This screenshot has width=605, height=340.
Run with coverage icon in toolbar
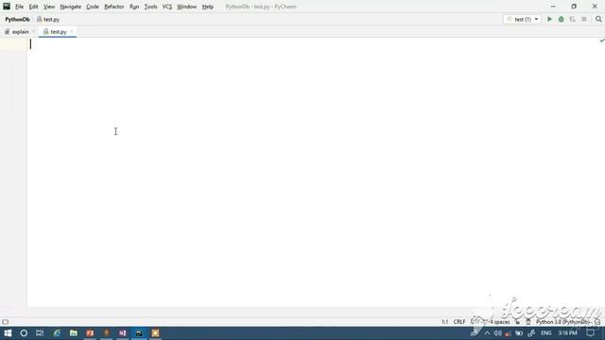573,19
